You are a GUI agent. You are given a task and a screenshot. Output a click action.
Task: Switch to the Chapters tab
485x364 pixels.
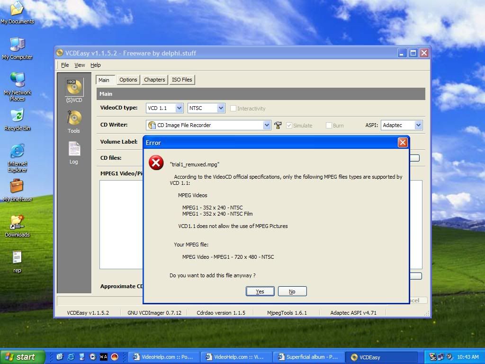tap(154, 80)
